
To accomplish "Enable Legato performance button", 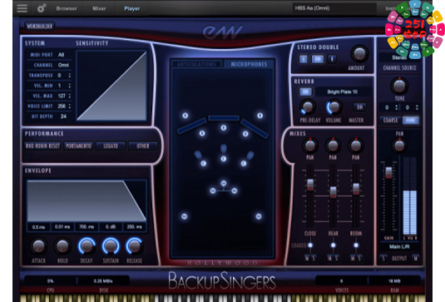I will (111, 146).
